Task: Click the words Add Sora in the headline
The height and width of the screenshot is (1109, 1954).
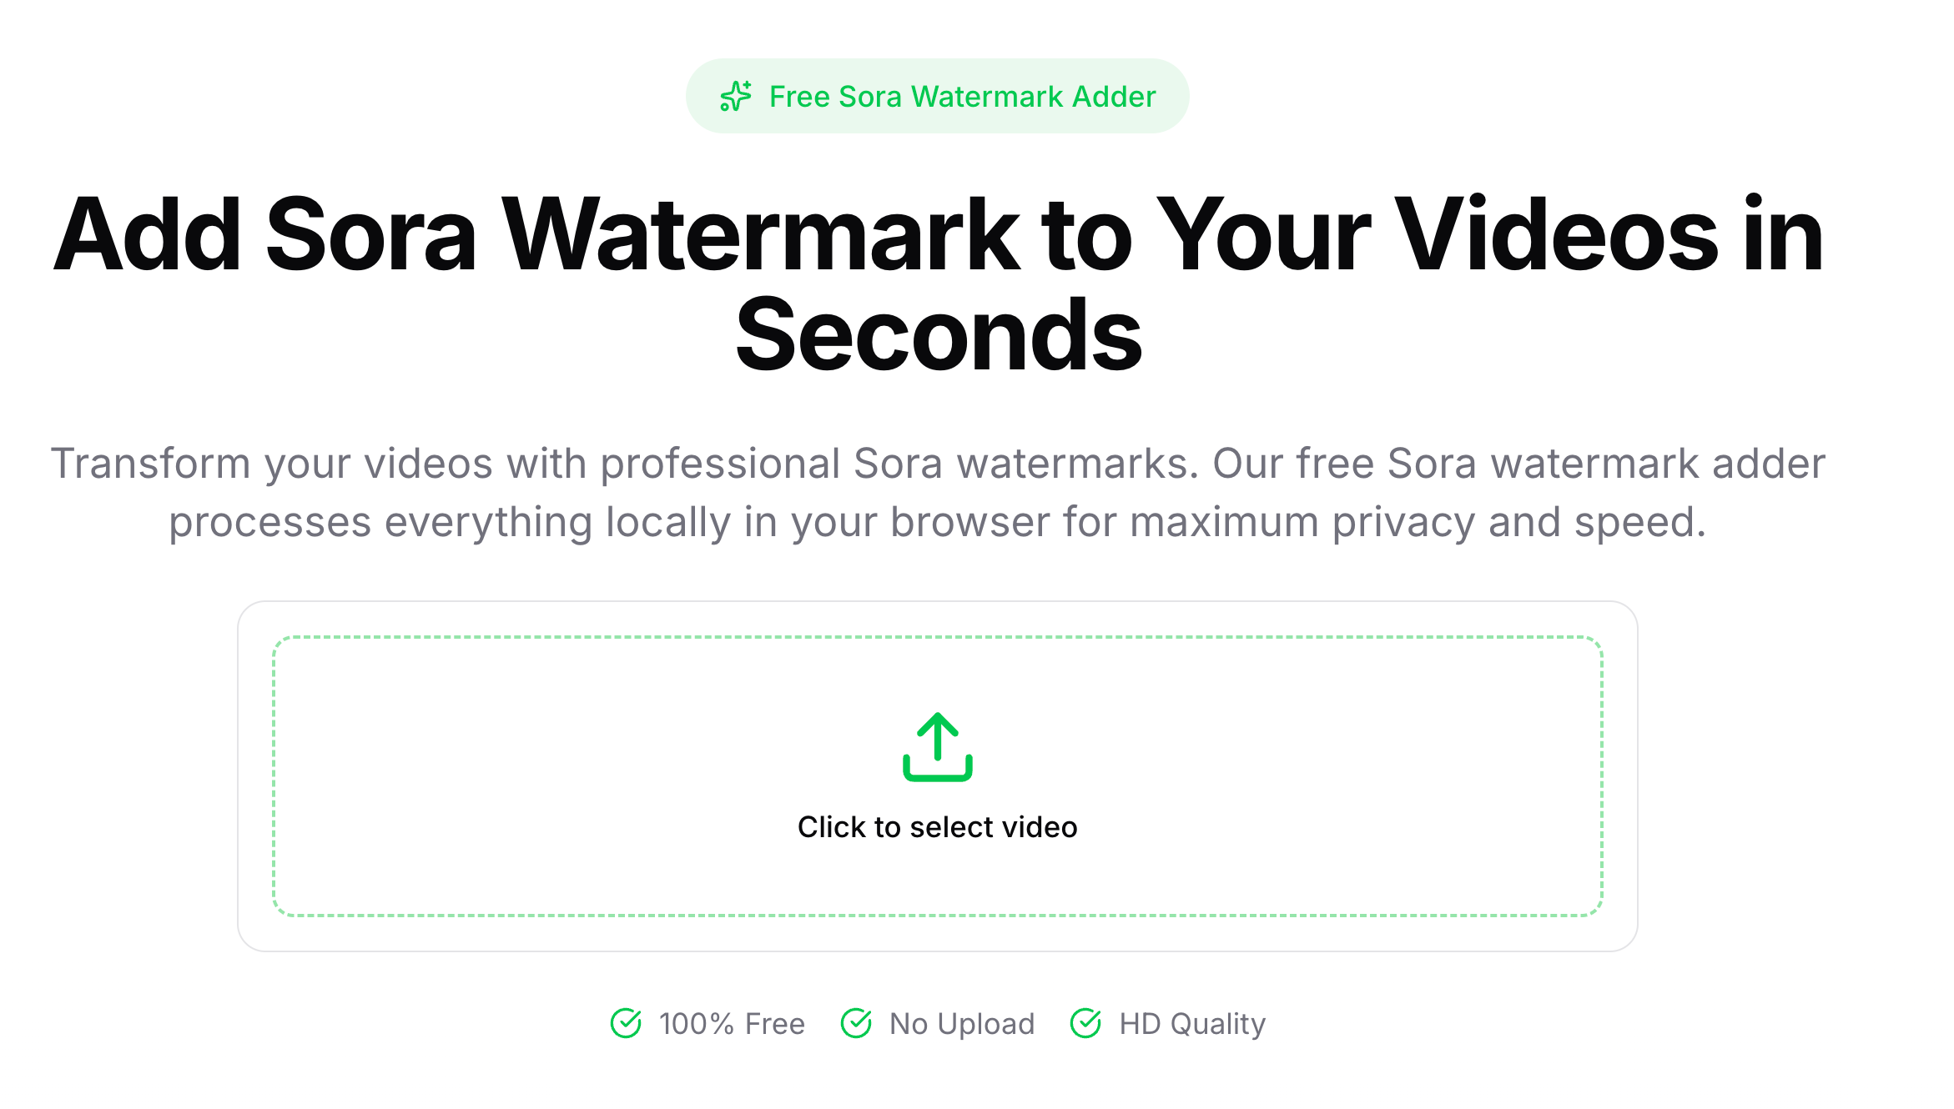Action: tap(265, 235)
